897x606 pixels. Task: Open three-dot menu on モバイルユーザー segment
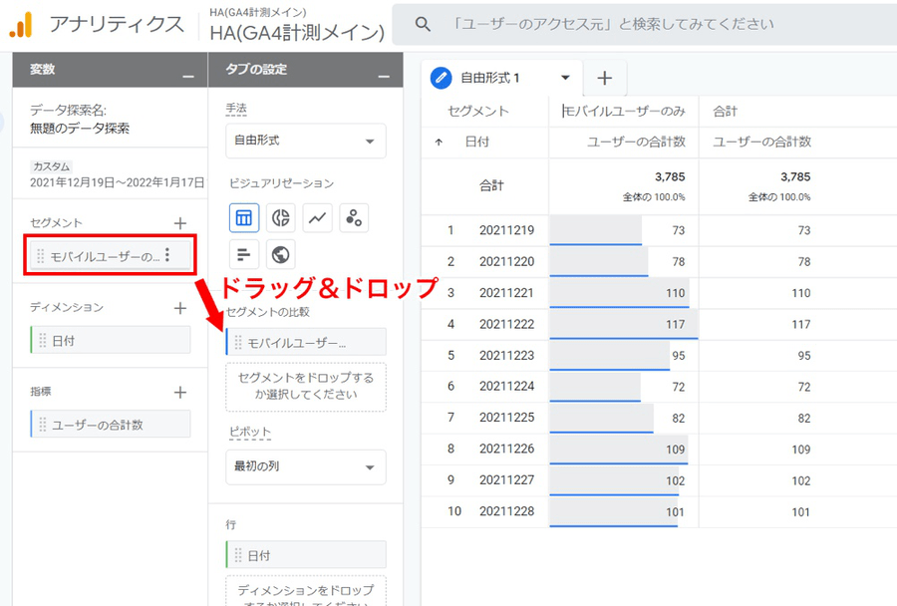click(x=167, y=256)
